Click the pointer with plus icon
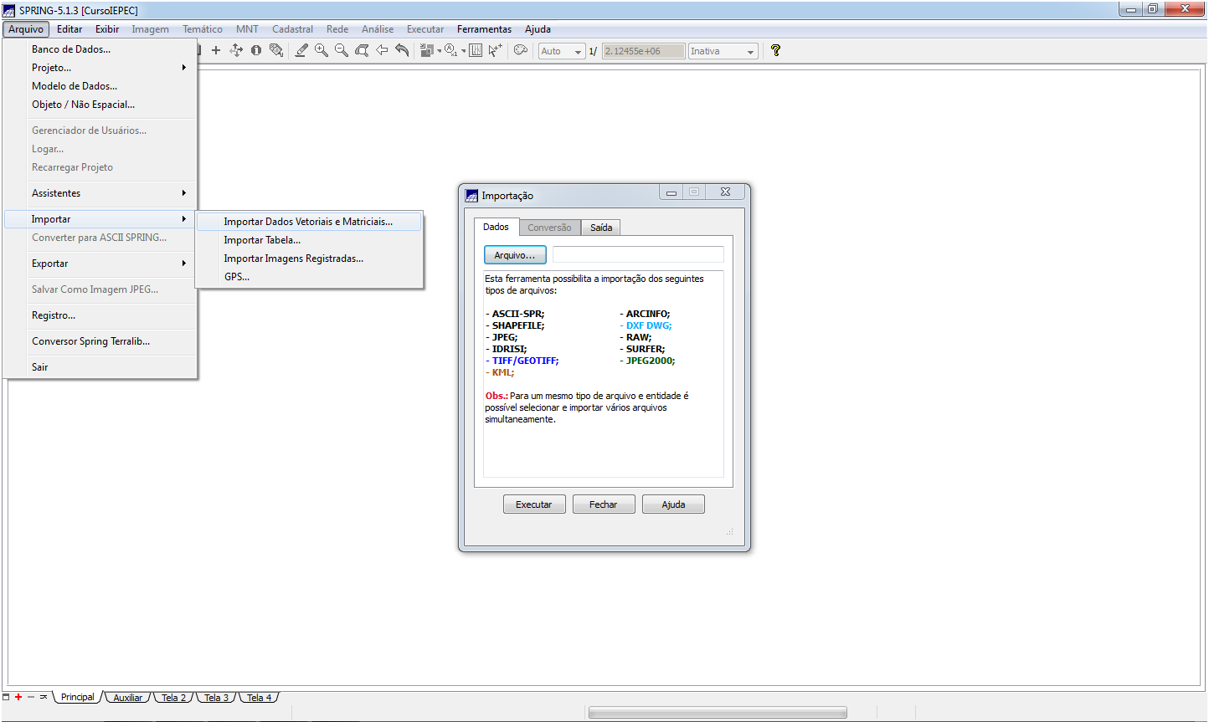 coord(496,50)
